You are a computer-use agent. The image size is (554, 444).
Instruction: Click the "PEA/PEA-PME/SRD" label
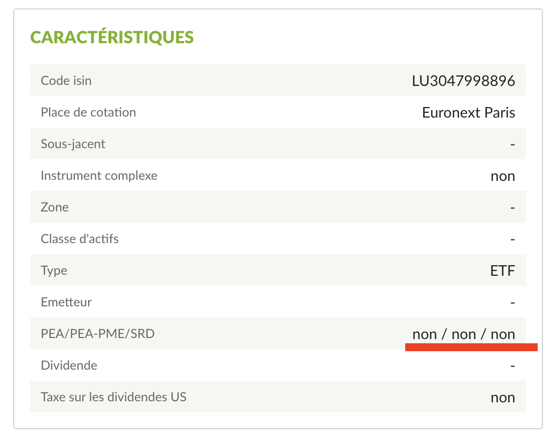click(98, 334)
